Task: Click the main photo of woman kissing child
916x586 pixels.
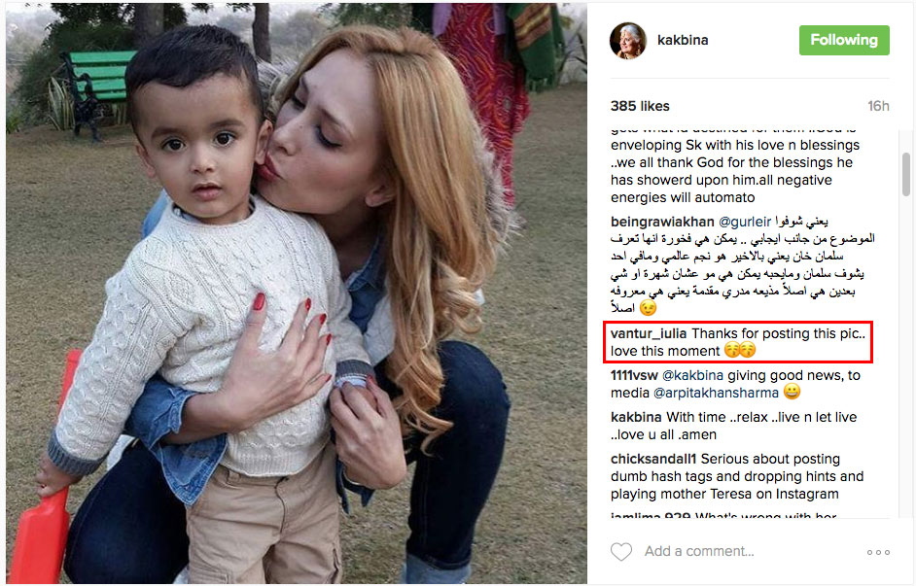Action: (297, 293)
